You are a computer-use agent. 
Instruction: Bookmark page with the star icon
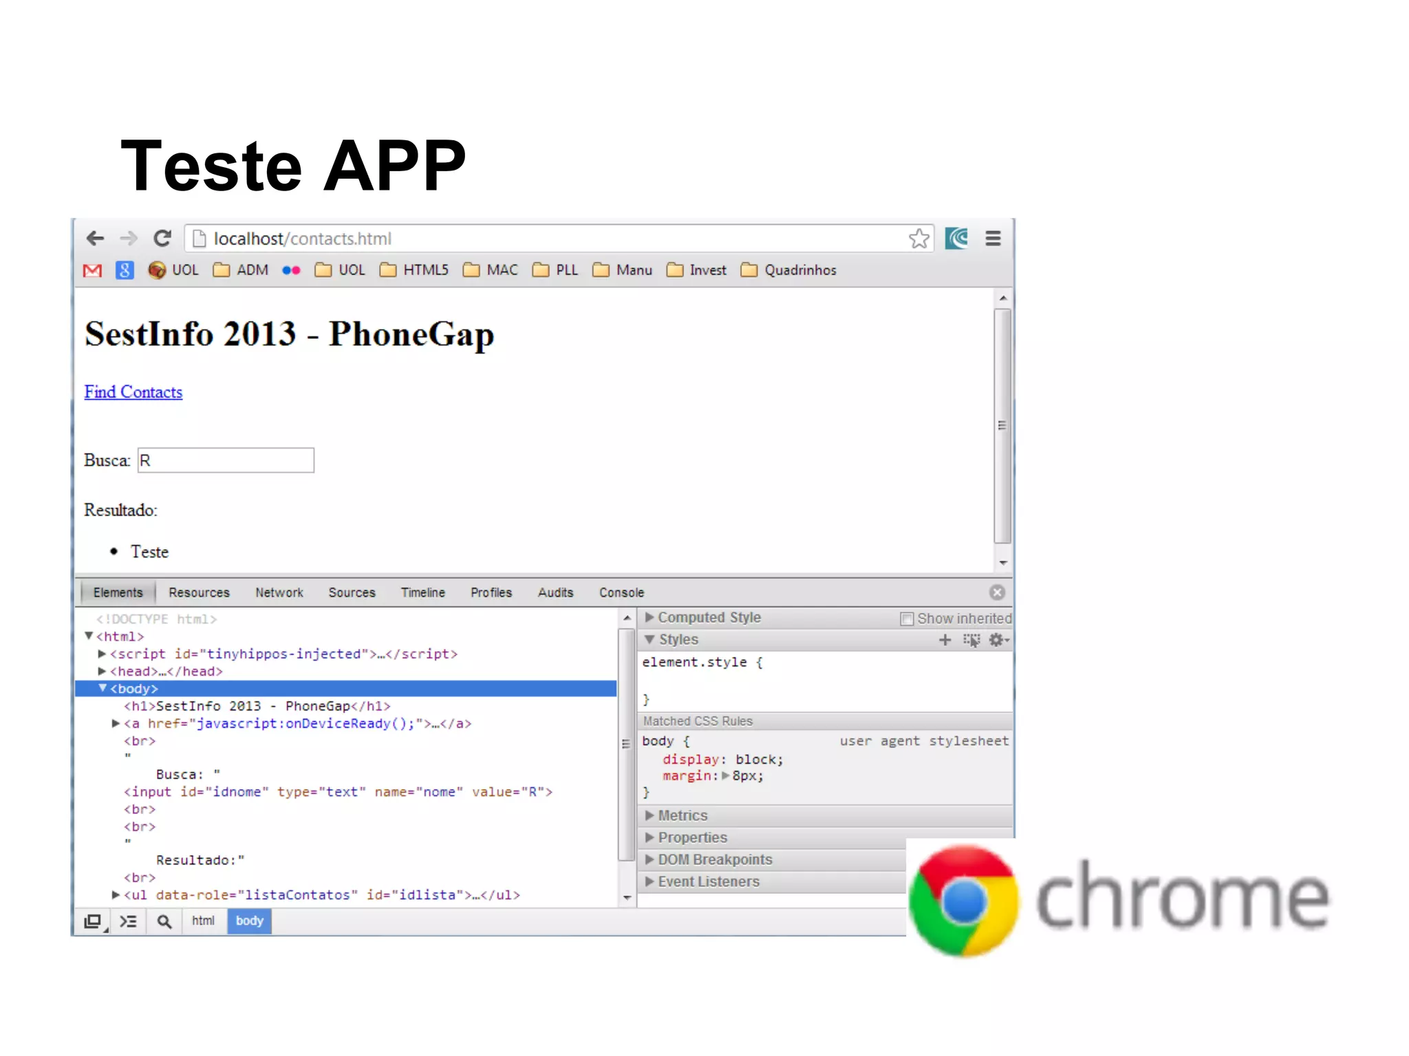click(918, 239)
